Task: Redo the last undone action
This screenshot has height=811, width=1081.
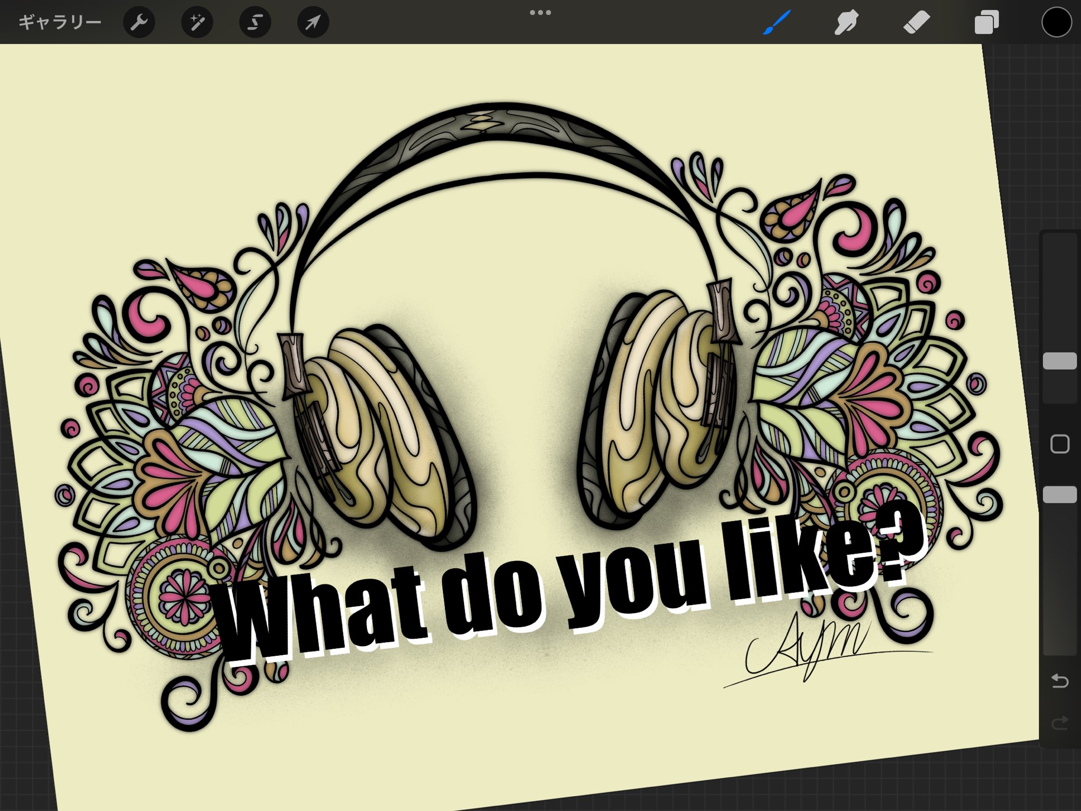Action: click(x=1059, y=722)
